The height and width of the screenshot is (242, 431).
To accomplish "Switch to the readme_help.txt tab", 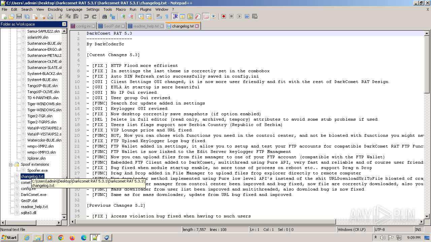I will [146, 26].
